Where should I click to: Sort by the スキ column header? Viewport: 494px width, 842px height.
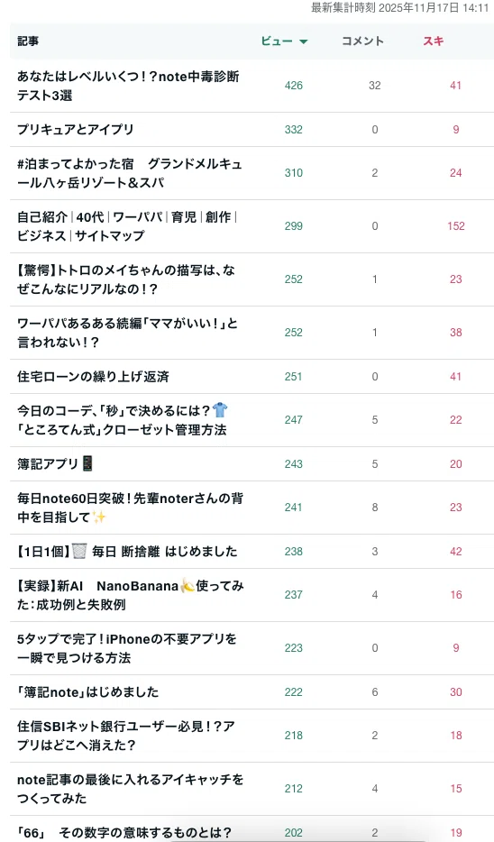point(434,41)
